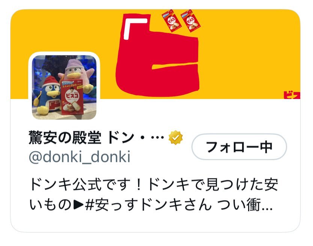Click the red ビス text at banner edge
Image resolution: width=313 pixels, height=246 pixels.
click(292, 95)
